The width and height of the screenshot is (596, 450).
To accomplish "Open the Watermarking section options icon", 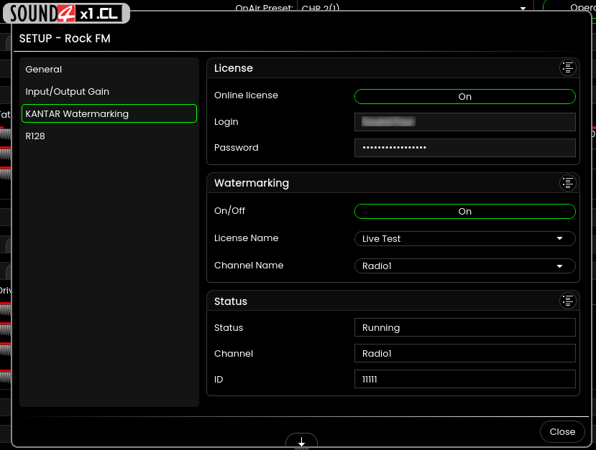I will coord(568,183).
